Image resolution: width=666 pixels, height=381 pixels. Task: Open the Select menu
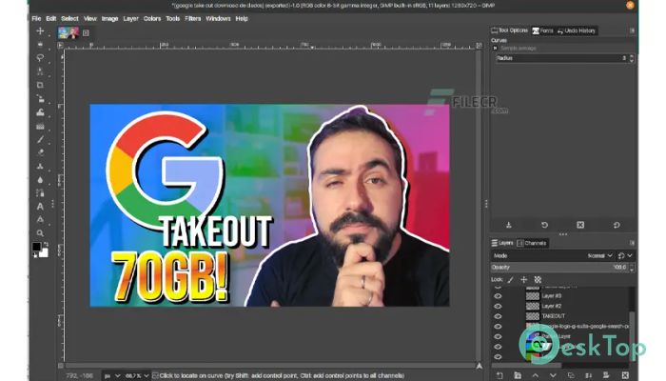[69, 19]
